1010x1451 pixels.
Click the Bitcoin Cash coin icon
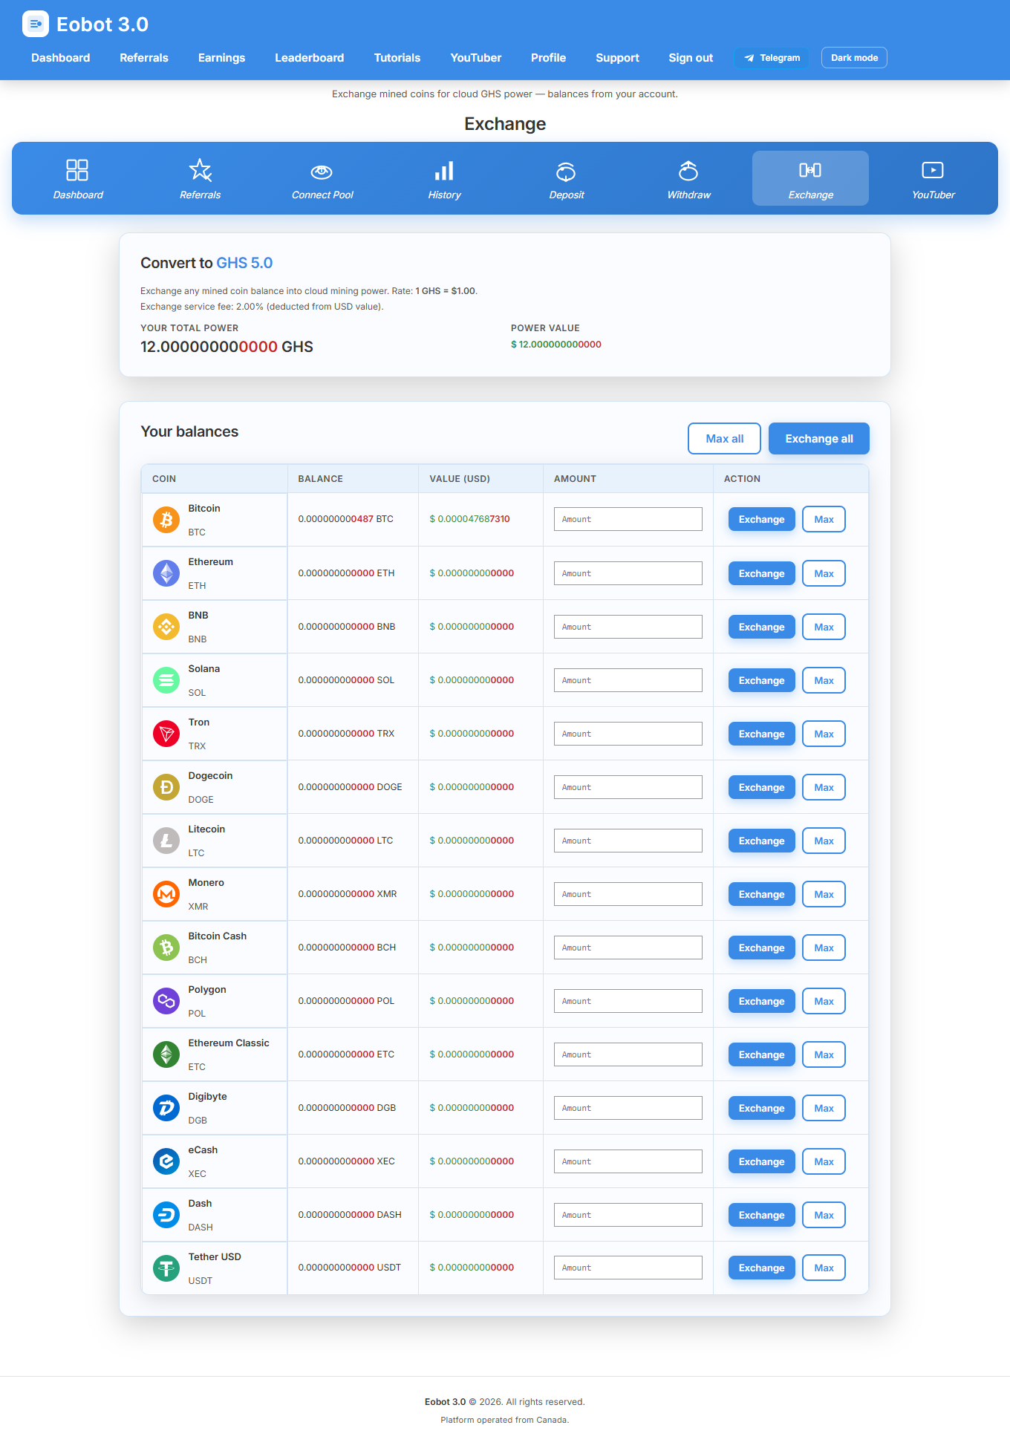166,948
